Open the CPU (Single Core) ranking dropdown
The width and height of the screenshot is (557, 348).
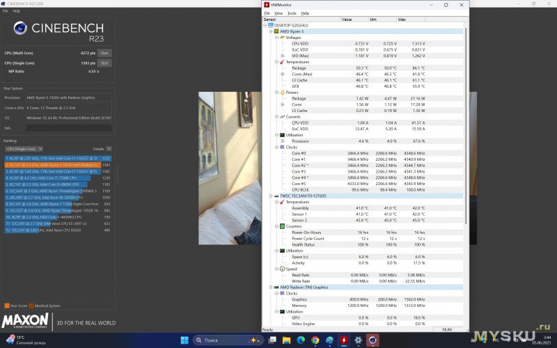coord(24,149)
